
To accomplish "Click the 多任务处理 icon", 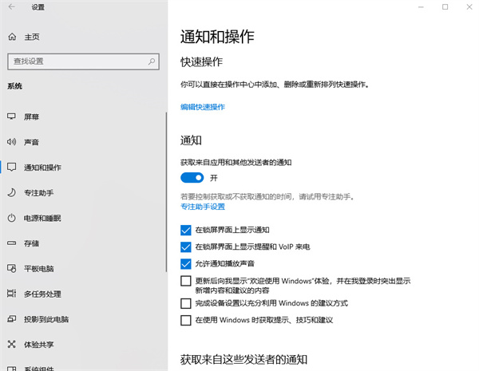I will click(12, 294).
